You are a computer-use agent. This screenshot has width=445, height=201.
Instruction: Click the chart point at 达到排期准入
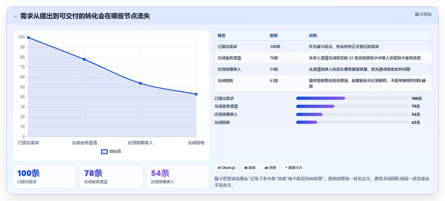[140, 83]
